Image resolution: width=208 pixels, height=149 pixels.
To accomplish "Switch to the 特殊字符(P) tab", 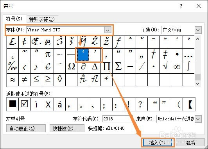I will pos(42,19).
